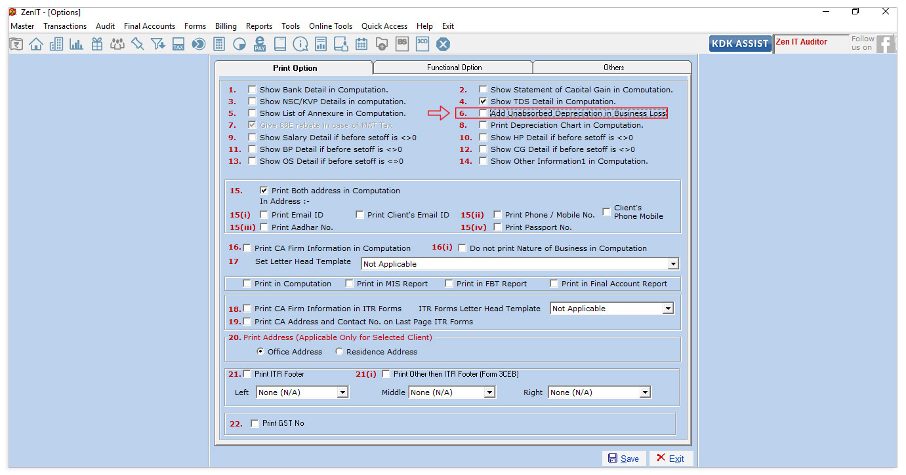Expand the Set Letter Head Template dropdown
The height and width of the screenshot is (475, 906).
[672, 264]
